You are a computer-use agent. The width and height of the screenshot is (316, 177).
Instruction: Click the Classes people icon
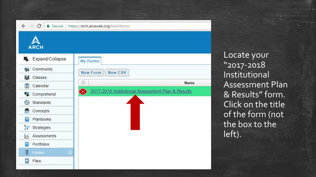point(27,77)
